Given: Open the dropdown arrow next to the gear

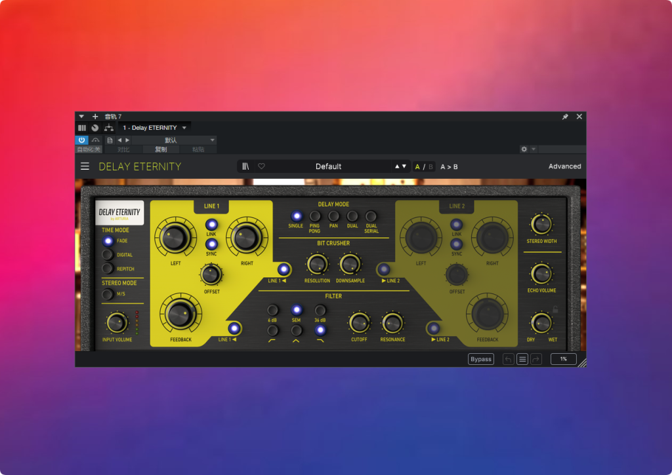Looking at the screenshot, I should tap(534, 149).
